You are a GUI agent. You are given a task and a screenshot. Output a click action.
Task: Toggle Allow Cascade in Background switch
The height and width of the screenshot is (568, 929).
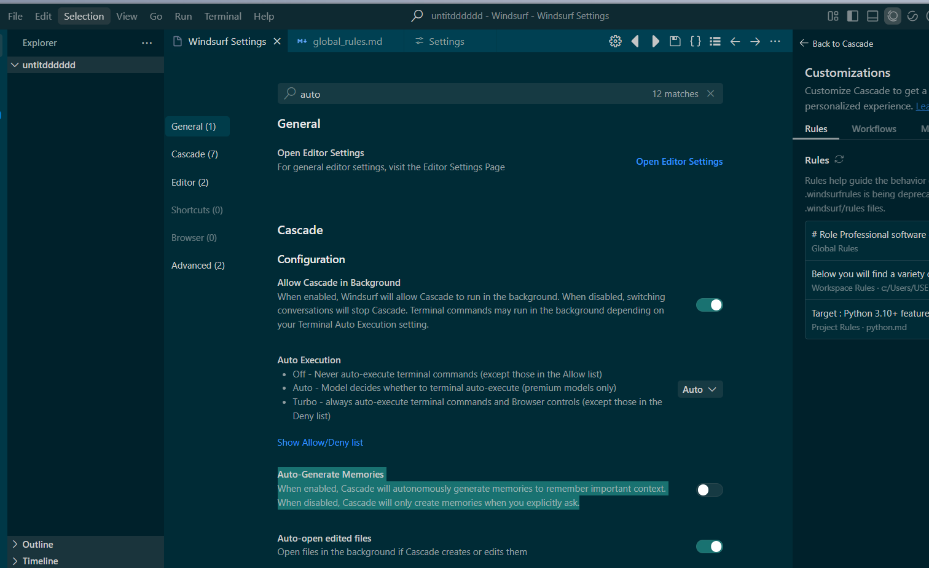point(709,305)
